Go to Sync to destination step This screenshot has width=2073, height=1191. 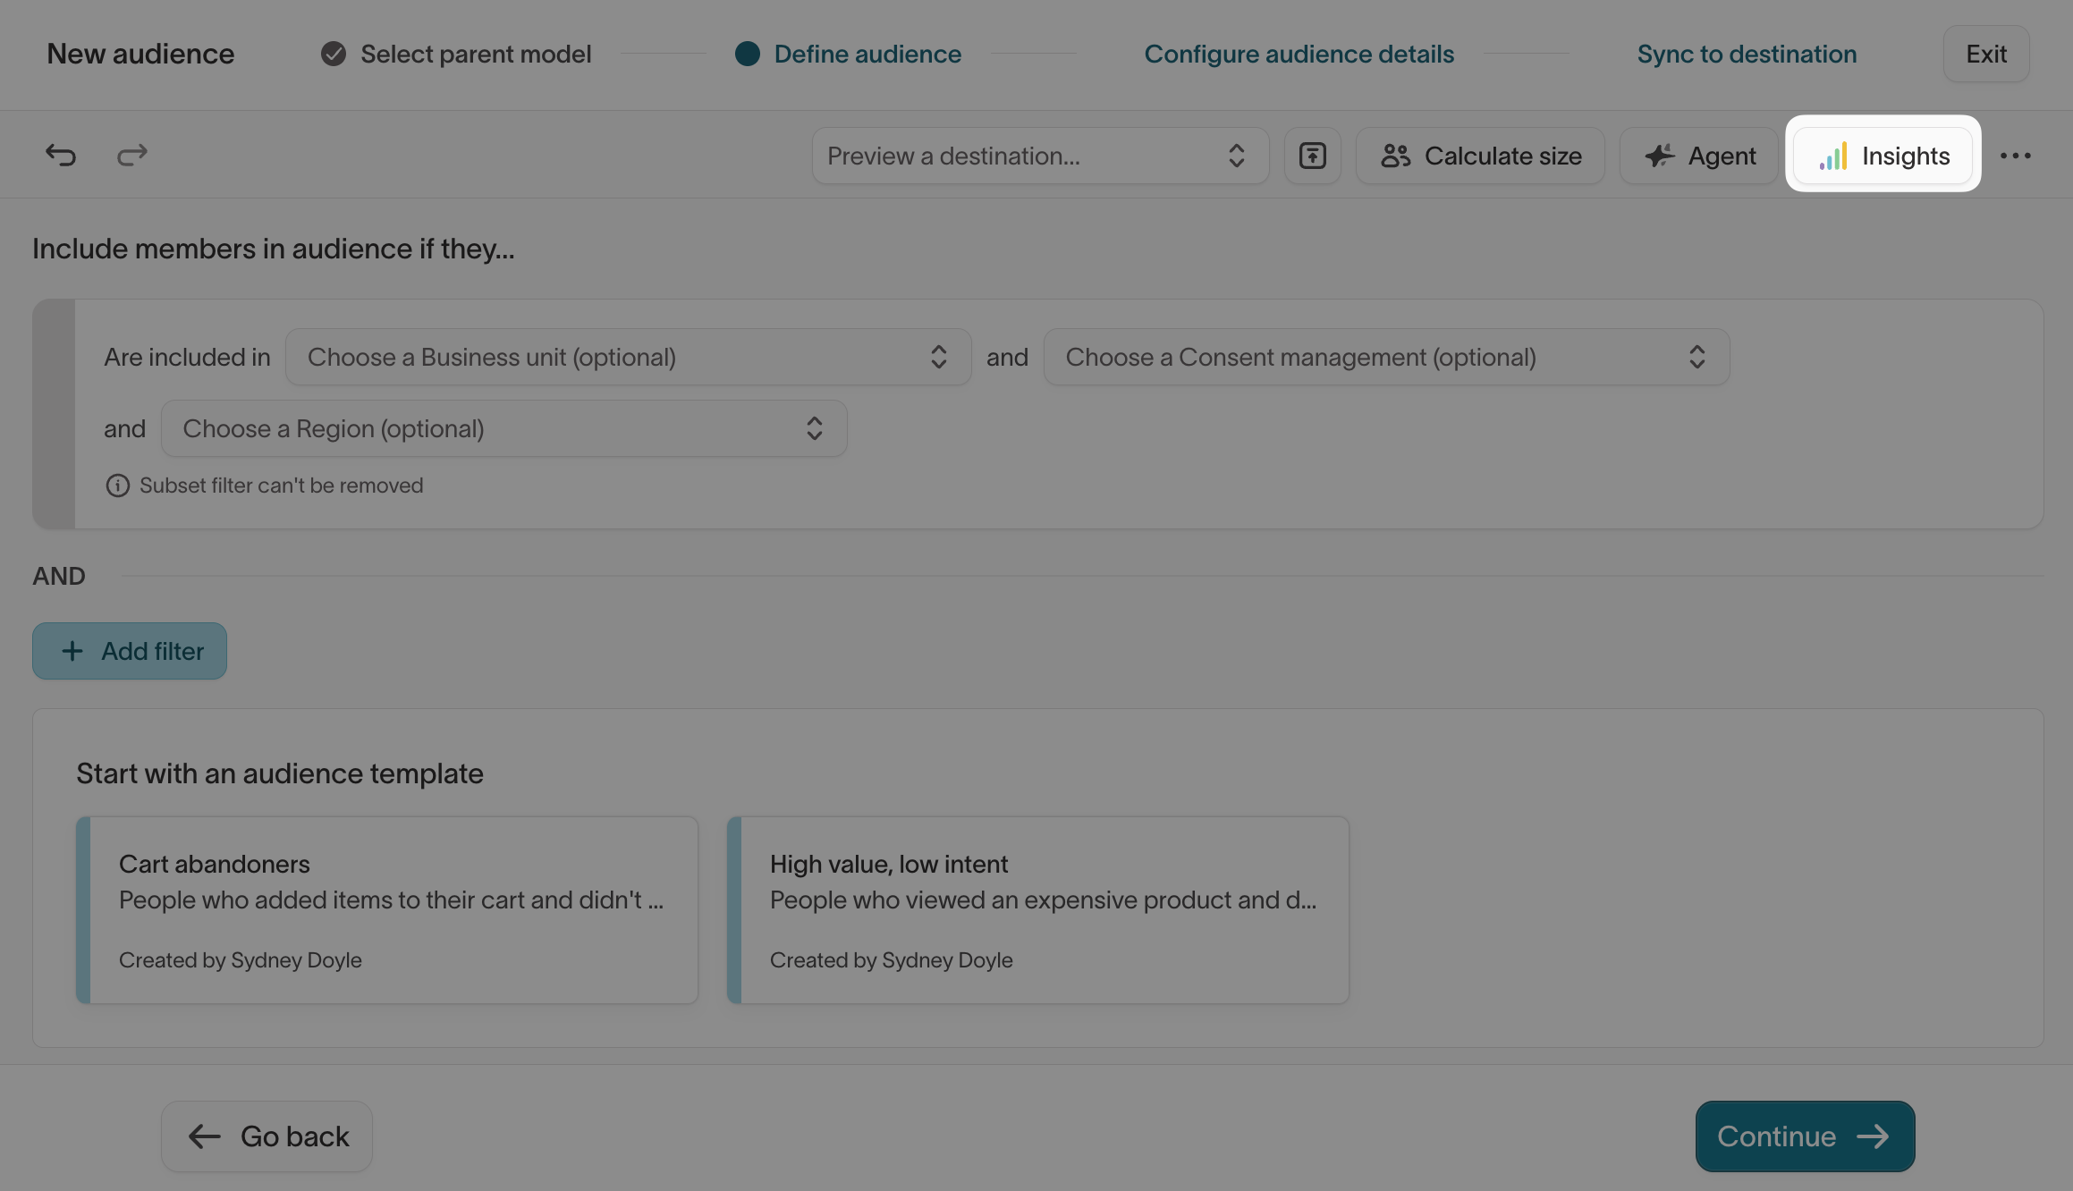(x=1747, y=54)
